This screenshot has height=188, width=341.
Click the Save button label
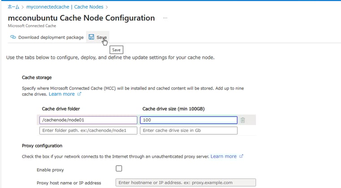[101, 37]
